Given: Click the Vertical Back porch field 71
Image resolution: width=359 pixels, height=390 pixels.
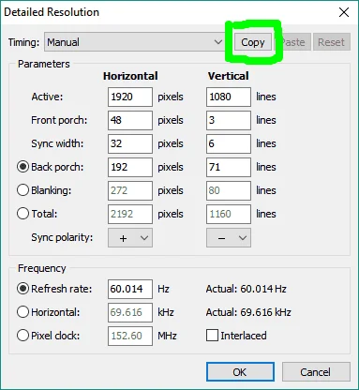Looking at the screenshot, I should click(229, 167).
